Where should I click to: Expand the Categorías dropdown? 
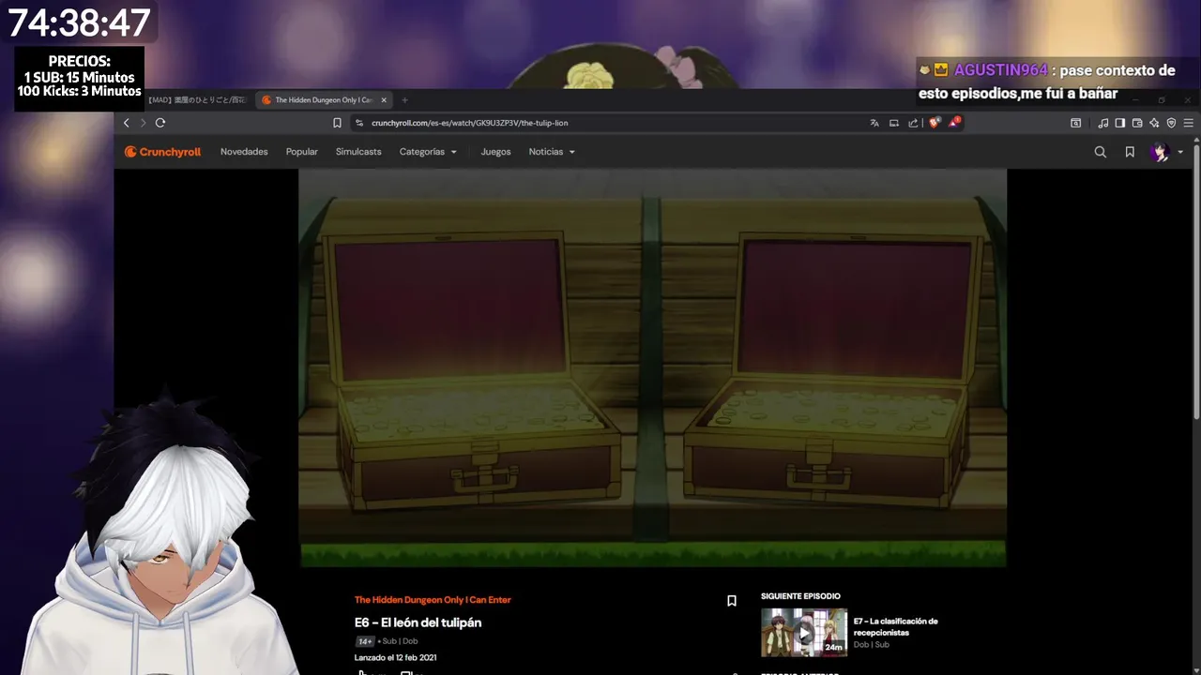pyautogui.click(x=428, y=152)
